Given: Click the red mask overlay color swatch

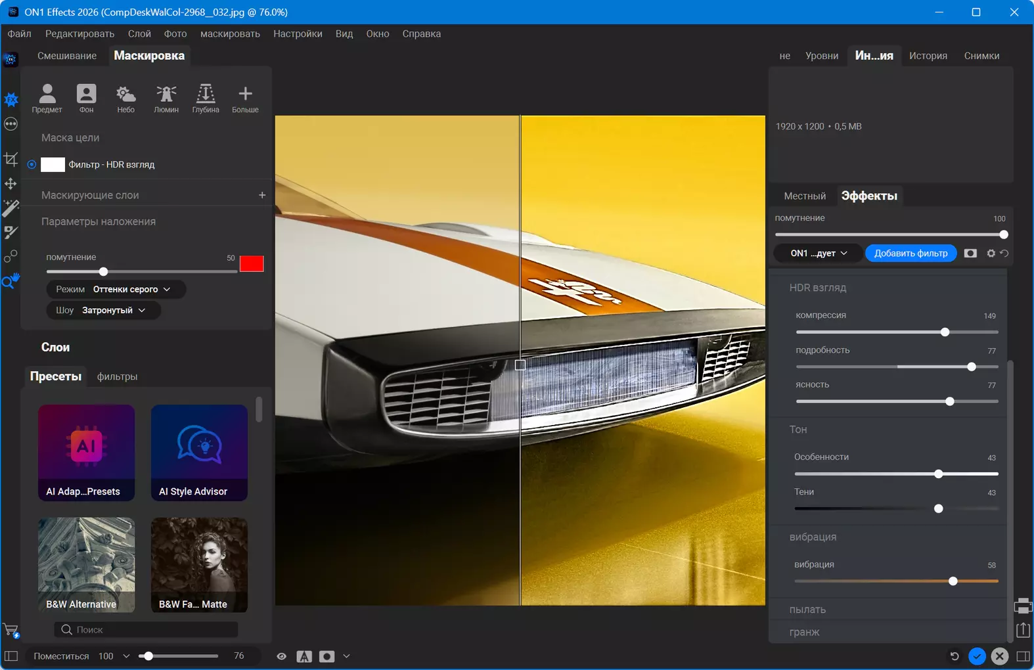Looking at the screenshot, I should (x=252, y=263).
